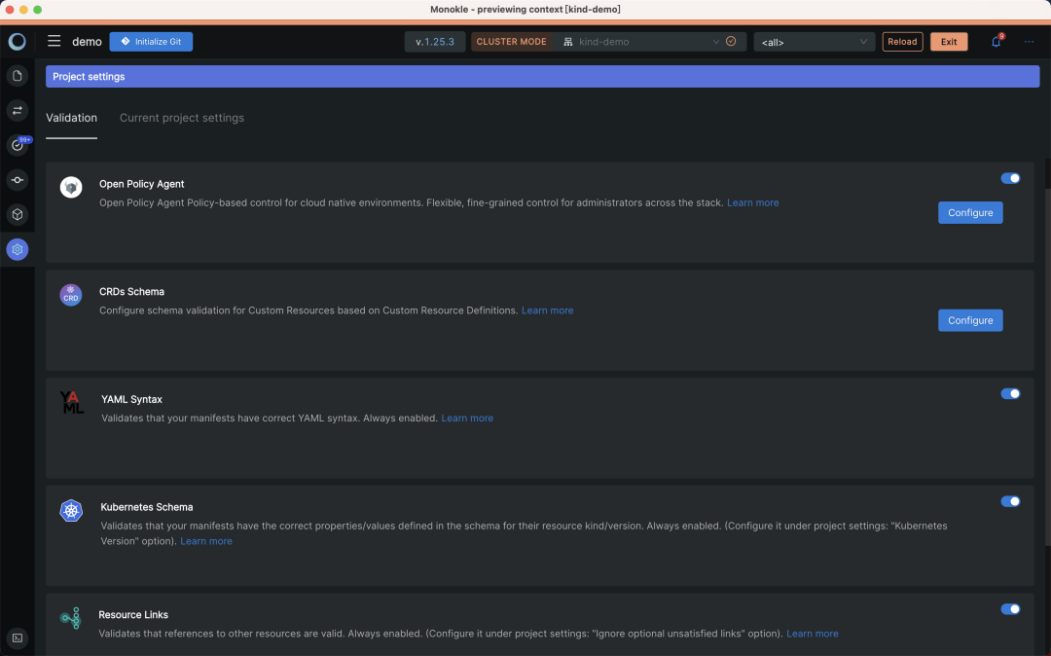The image size is (1051, 656).
Task: Toggle the YAML Syntax switch
Action: [1010, 394]
